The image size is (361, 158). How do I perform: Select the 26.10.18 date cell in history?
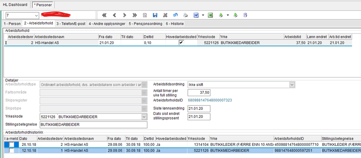point(28,145)
